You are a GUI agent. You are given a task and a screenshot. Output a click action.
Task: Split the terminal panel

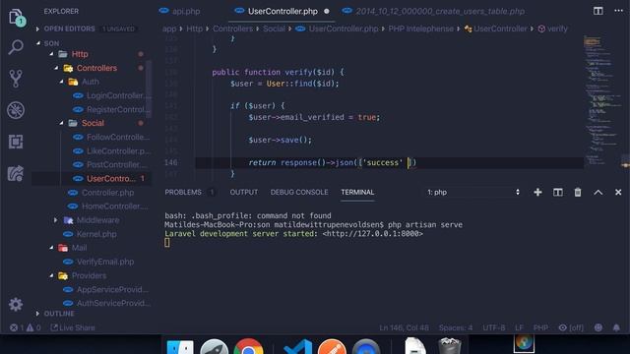pos(558,193)
